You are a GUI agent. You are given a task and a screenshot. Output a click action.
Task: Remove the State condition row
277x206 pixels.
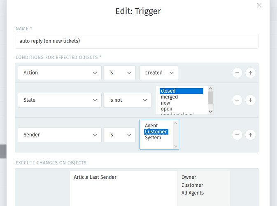tap(237, 100)
